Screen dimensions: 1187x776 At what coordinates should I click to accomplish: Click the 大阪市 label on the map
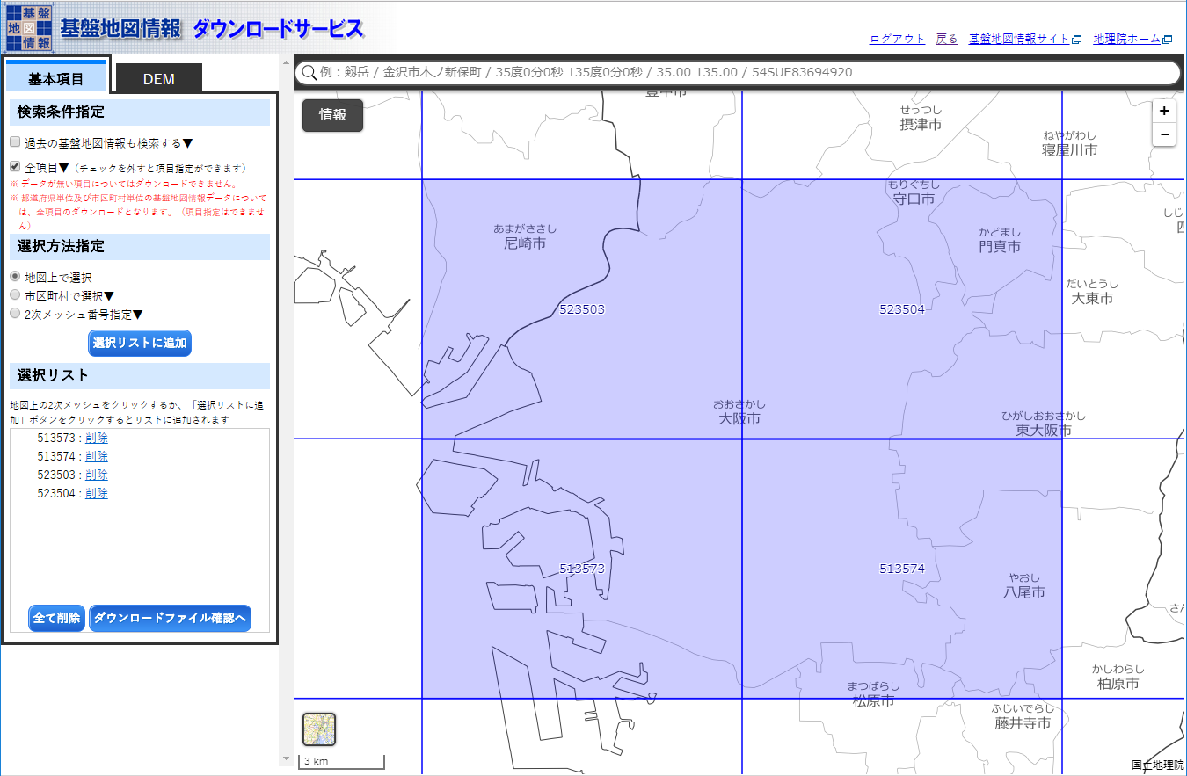[739, 419]
